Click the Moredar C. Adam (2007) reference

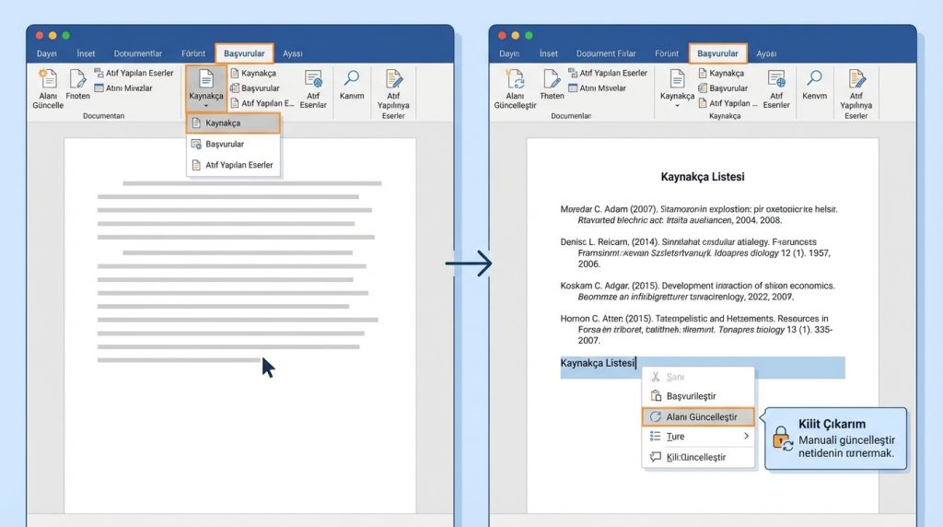699,215
